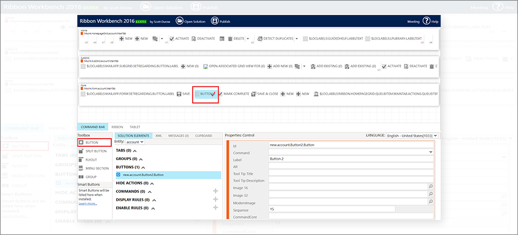Select highlighted BUTTON in the Form row
Viewport: 518px width, 235px height.
[x=205, y=94]
